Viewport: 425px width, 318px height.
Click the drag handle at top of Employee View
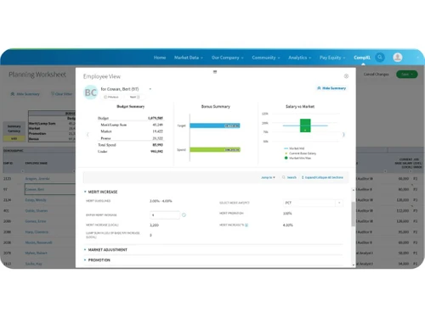click(215, 72)
